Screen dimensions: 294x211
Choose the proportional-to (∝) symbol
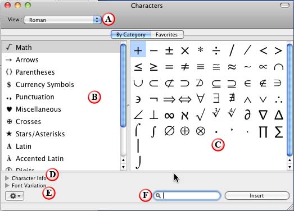point(263,67)
